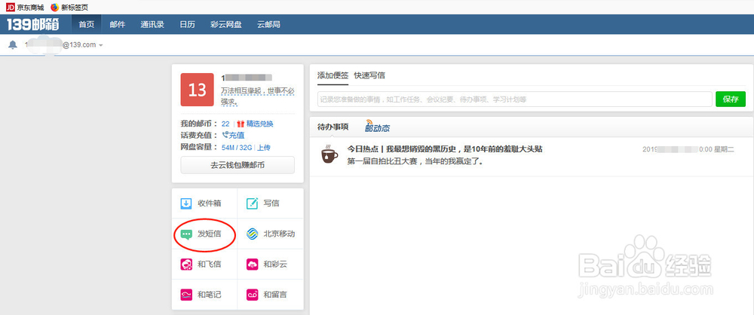The width and height of the screenshot is (754, 315).
Task: Click the 和彩云 cloud icon
Action: pyautogui.click(x=252, y=265)
